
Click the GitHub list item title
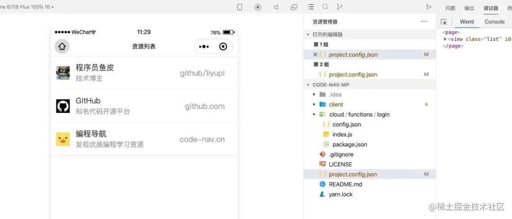click(x=88, y=100)
